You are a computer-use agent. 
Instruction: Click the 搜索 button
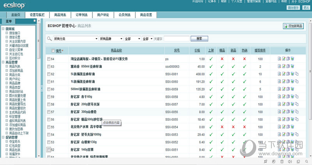pyautogui.click(x=199, y=38)
